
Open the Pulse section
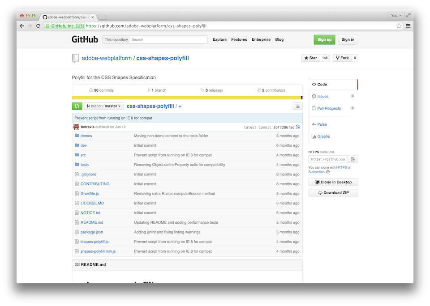pos(322,124)
